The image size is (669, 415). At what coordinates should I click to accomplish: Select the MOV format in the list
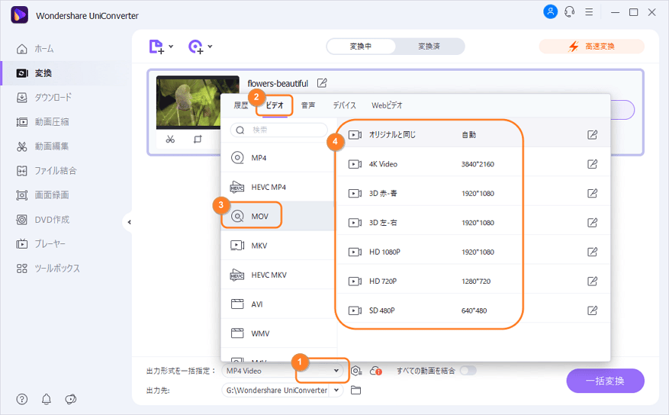pyautogui.click(x=259, y=216)
